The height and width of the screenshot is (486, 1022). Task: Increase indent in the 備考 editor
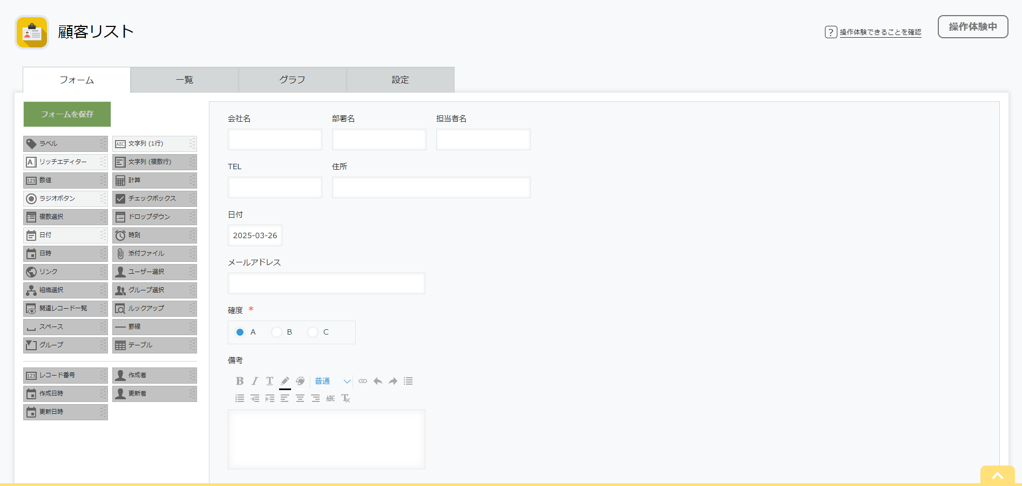(255, 398)
